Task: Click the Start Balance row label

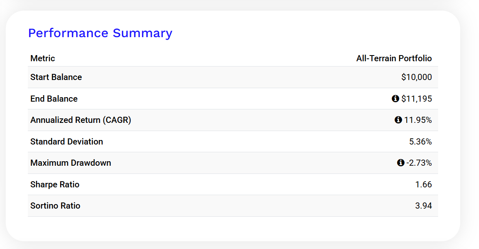Action: pos(56,77)
